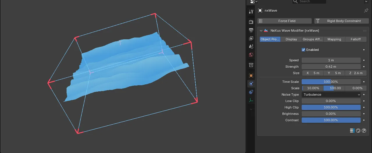Open the options dropdown beside the search

366,1
